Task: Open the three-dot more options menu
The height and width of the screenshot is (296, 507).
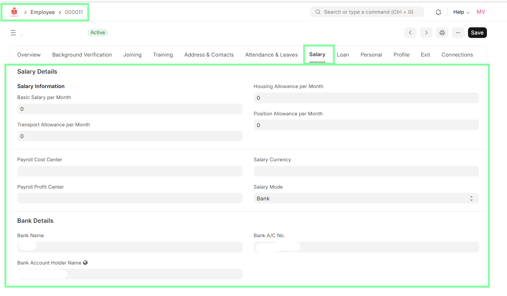Action: (x=458, y=33)
